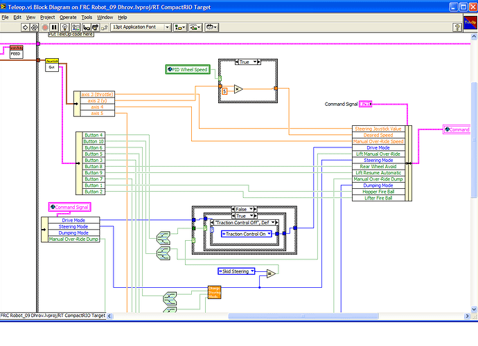478x346 pixels.
Task: Select the Command global variable on right
Action: [x=457, y=129]
